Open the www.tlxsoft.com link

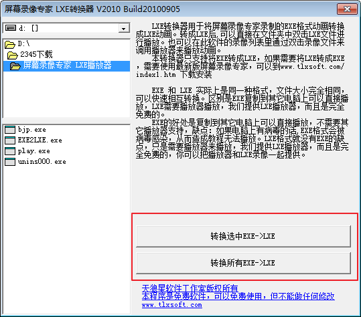(171, 305)
